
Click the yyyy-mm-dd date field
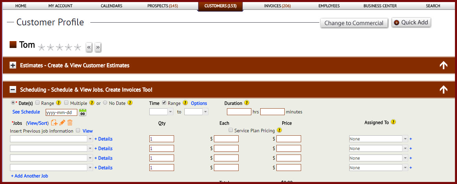61,112
